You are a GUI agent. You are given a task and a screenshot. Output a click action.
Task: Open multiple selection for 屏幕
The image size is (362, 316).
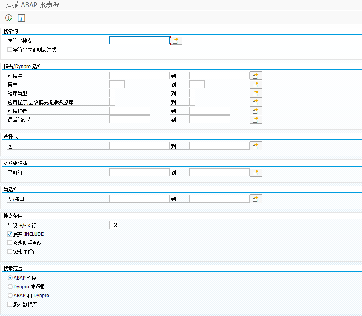coord(256,84)
